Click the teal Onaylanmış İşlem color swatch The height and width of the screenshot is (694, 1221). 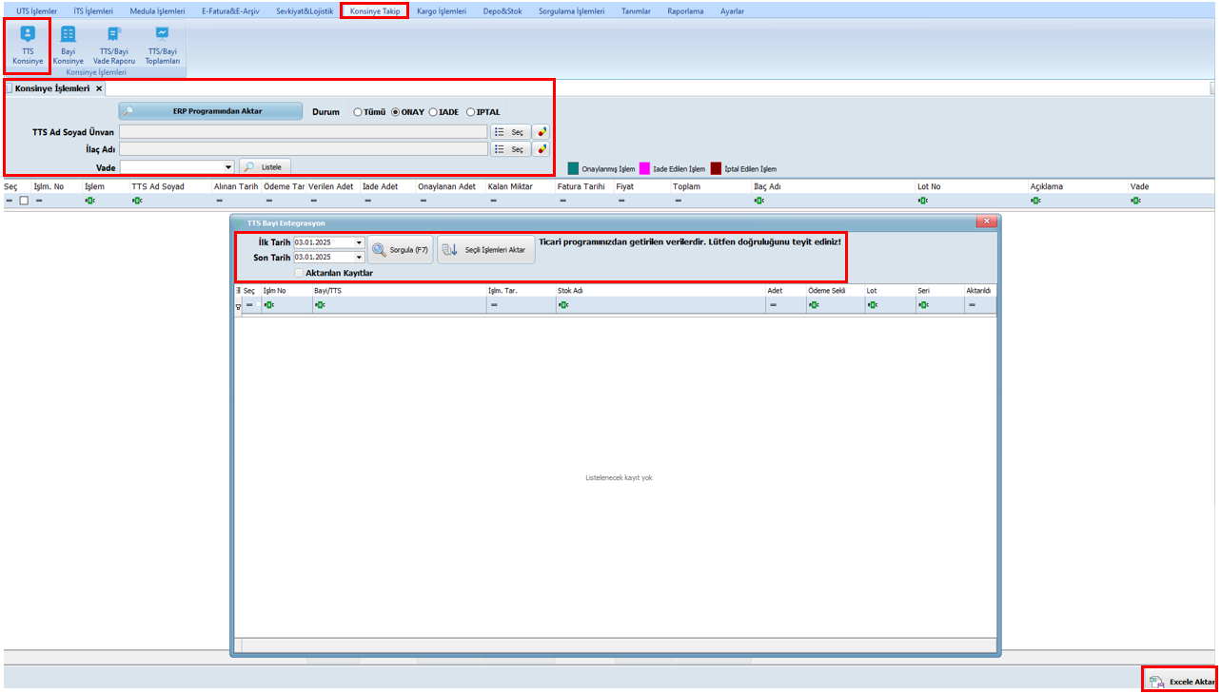[574, 168]
